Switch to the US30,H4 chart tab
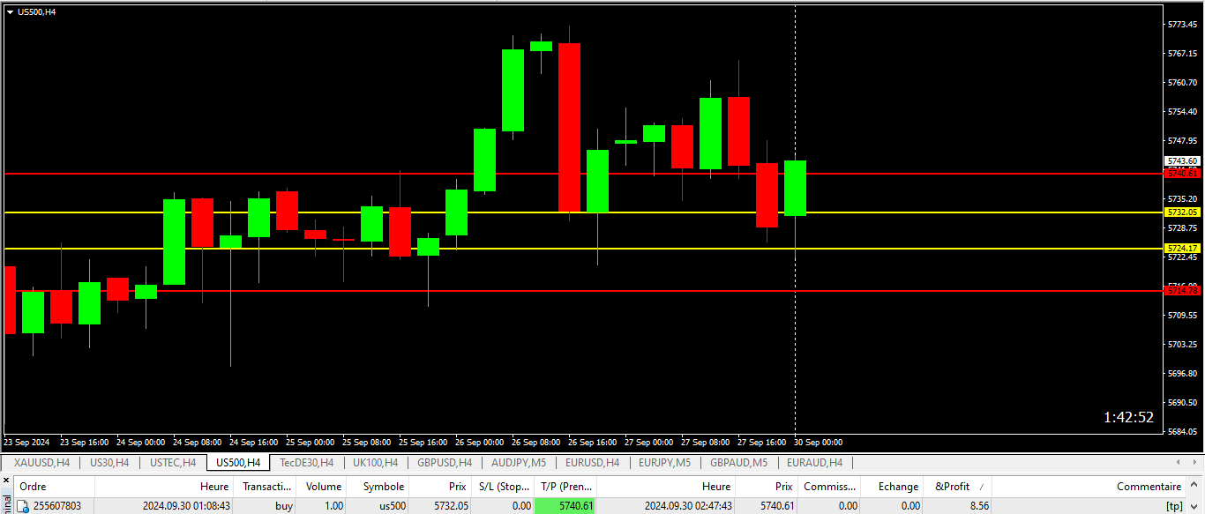This screenshot has height=514, width=1205. click(109, 463)
